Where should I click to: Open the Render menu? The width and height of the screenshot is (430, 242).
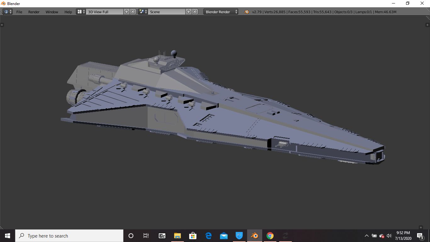click(34, 12)
